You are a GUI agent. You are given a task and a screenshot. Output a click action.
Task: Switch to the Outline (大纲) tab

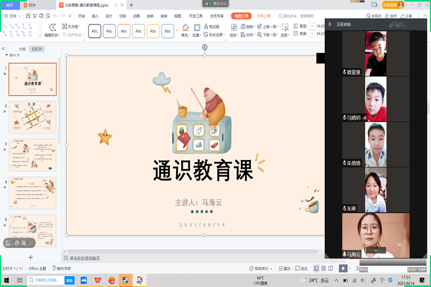pyautogui.click(x=22, y=49)
